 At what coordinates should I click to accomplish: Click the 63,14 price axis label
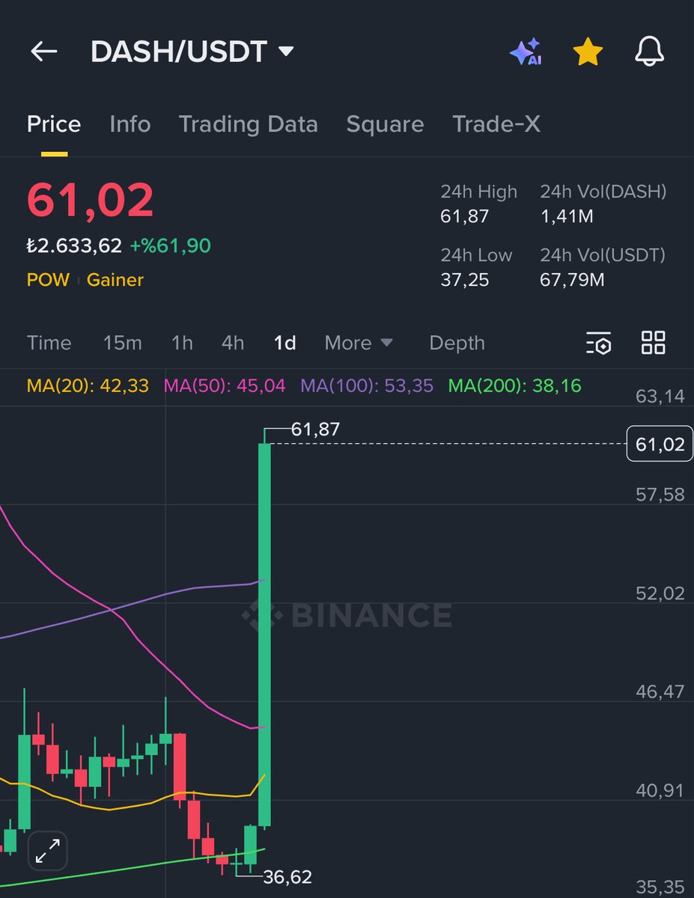click(660, 396)
